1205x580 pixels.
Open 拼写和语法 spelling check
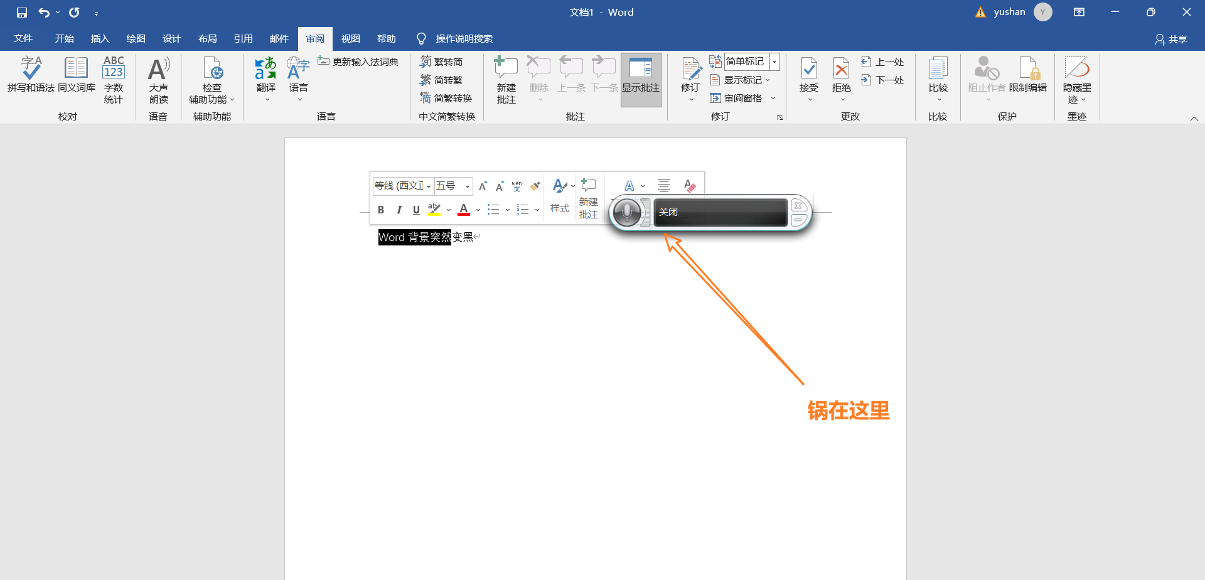[31, 74]
